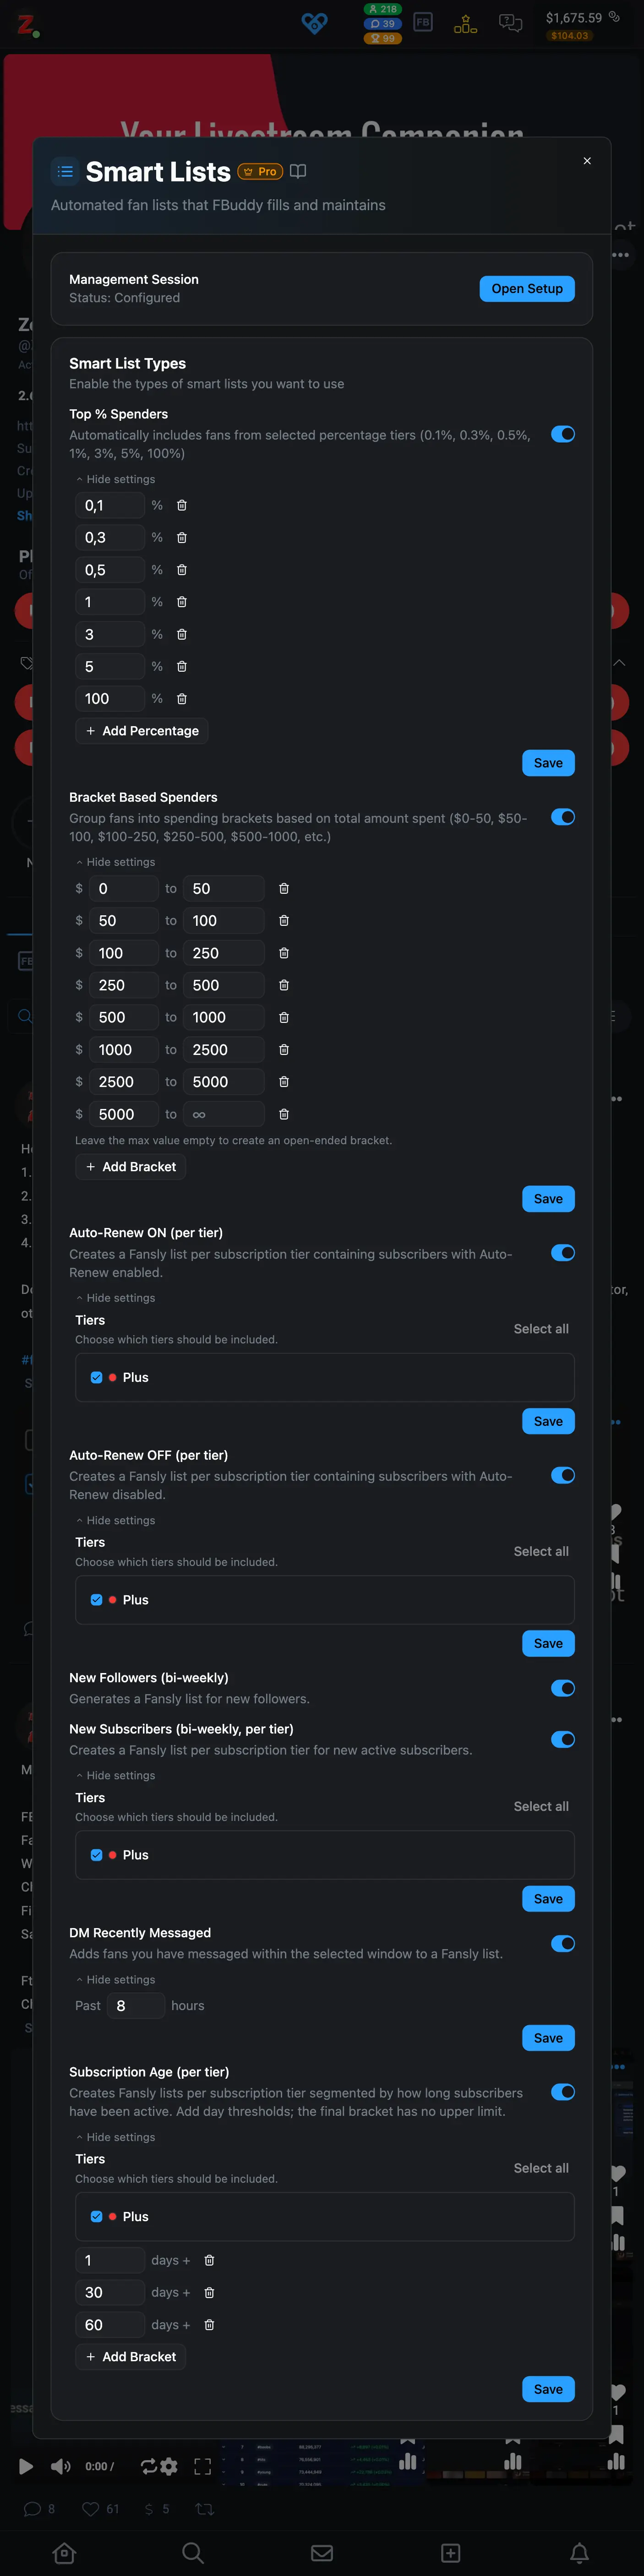Toggle off Auto-Renew OFF (per tier)
This screenshot has height=2576, width=644.
pyautogui.click(x=563, y=1475)
